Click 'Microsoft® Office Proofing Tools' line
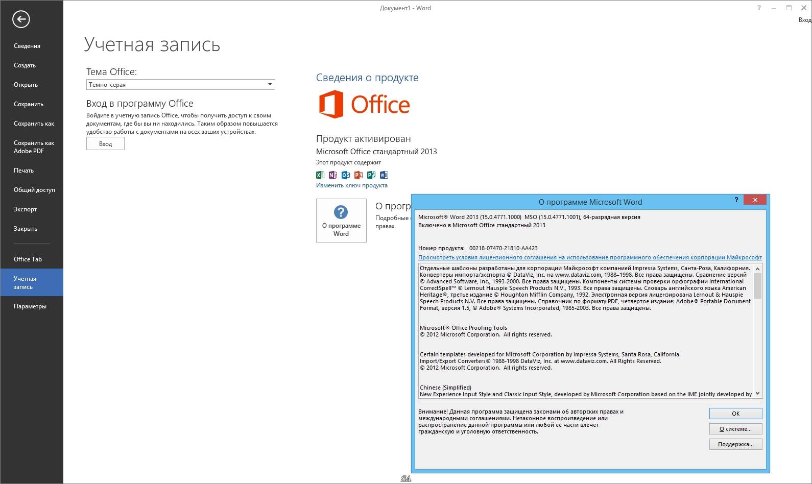Image resolution: width=812 pixels, height=484 pixels. (463, 328)
